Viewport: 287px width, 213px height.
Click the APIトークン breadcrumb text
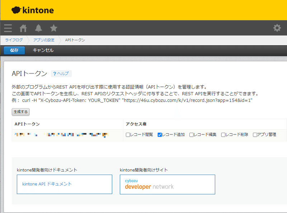pyautogui.click(x=75, y=40)
